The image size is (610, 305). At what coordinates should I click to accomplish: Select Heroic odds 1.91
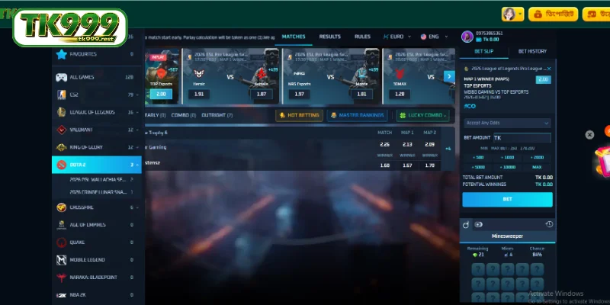(x=199, y=94)
